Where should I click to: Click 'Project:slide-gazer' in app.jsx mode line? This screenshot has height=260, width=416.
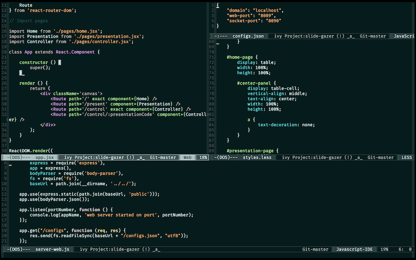pyautogui.click(x=99, y=157)
